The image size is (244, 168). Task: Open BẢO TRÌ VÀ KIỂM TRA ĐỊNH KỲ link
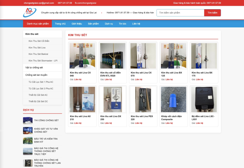point(46,140)
